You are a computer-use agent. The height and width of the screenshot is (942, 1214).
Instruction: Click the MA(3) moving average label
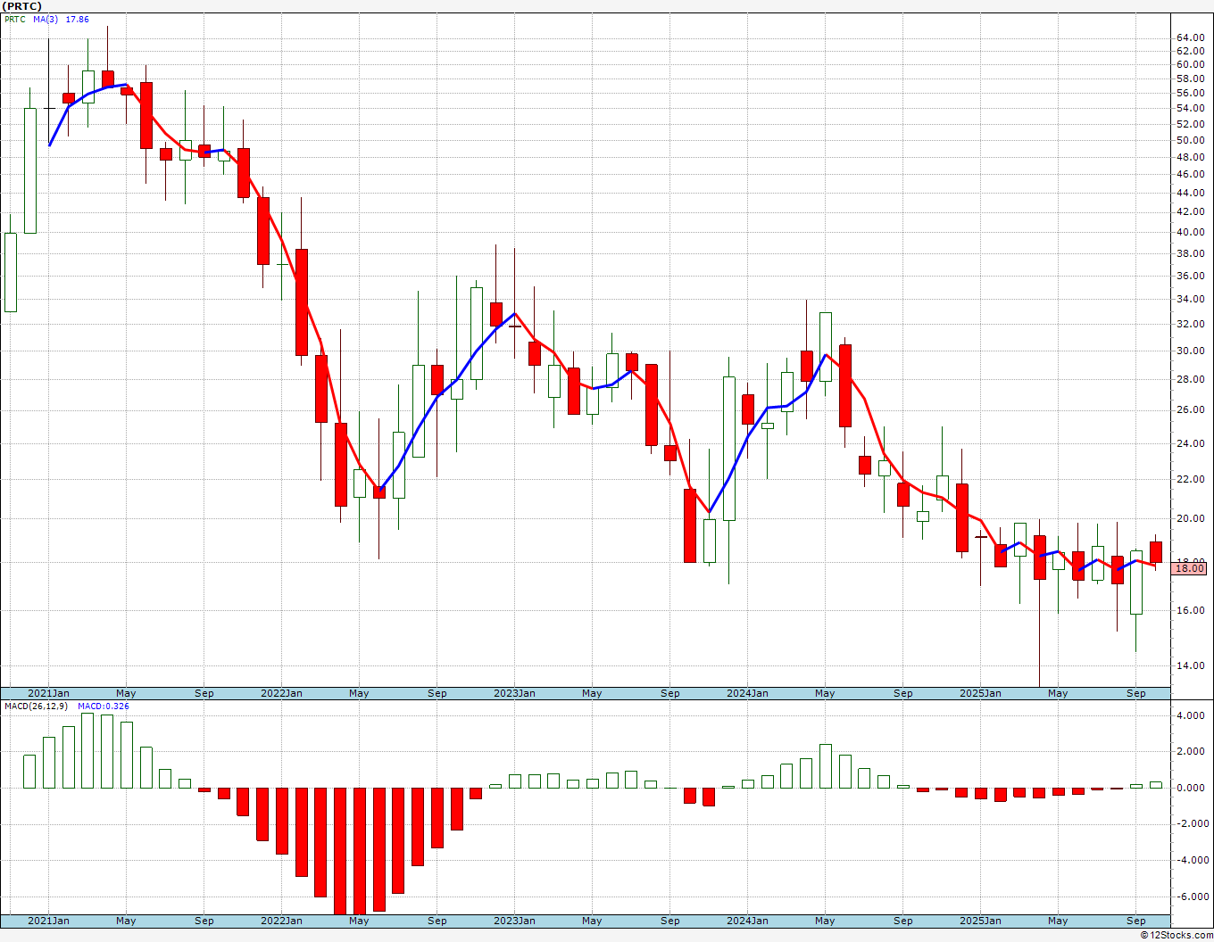pos(46,20)
